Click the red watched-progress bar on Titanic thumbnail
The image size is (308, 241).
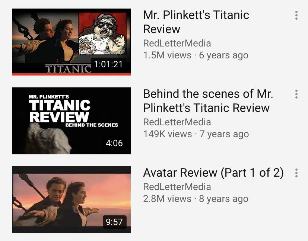[x=72, y=74]
